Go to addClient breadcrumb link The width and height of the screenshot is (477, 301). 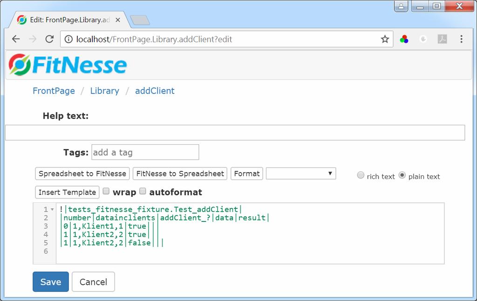coord(155,91)
